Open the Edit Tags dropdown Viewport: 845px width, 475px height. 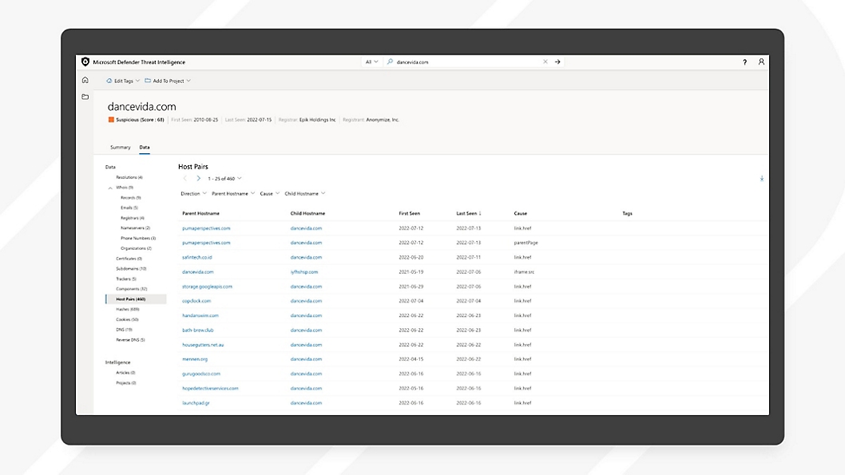123,81
